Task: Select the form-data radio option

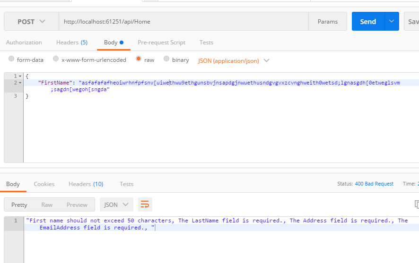Action: pos(11,59)
